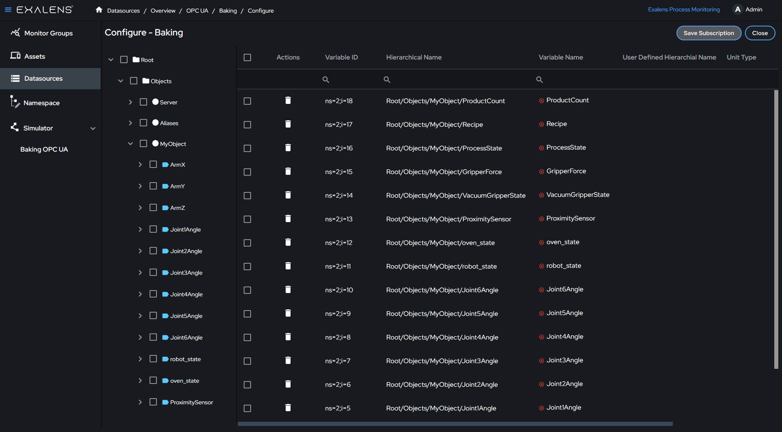Click the Unit Type column header
The height and width of the screenshot is (432, 782).
click(741, 57)
